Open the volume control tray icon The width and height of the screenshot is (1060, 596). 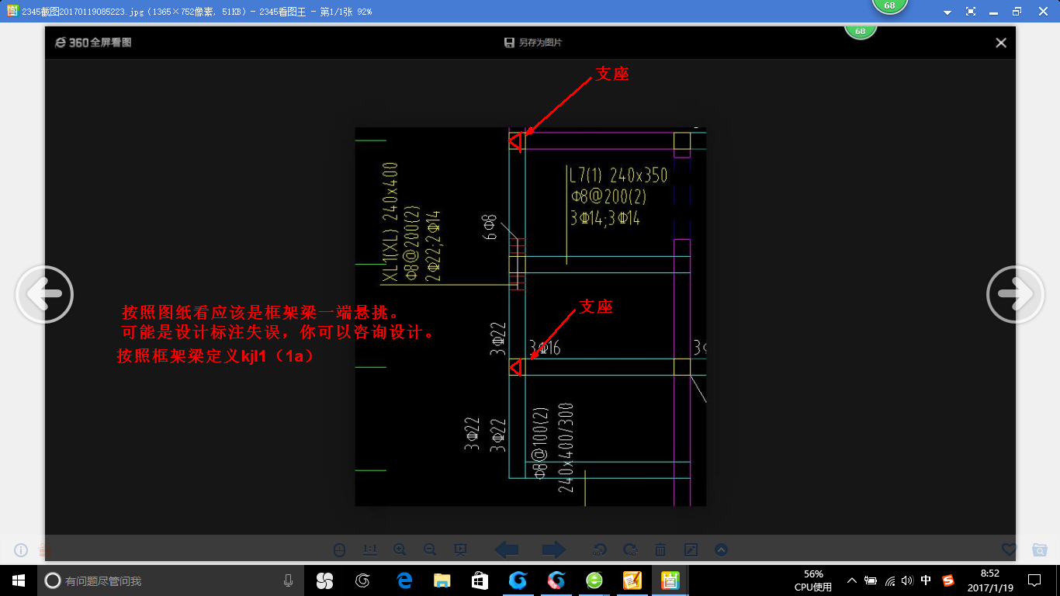[x=908, y=580]
